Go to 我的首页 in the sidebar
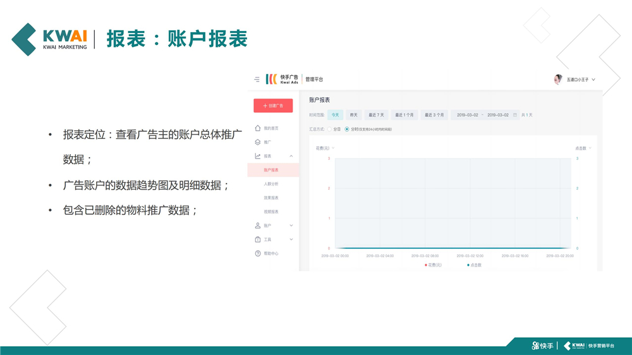This screenshot has width=632, height=355. click(x=271, y=128)
